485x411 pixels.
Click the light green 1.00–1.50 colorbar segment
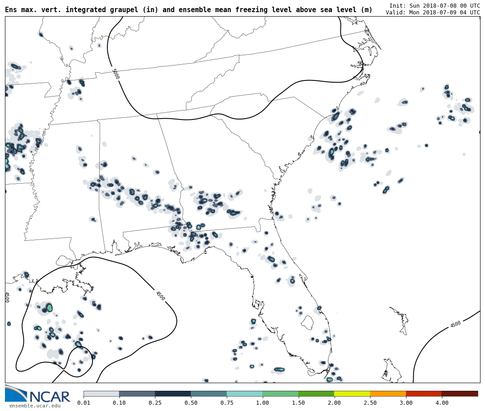click(x=280, y=394)
